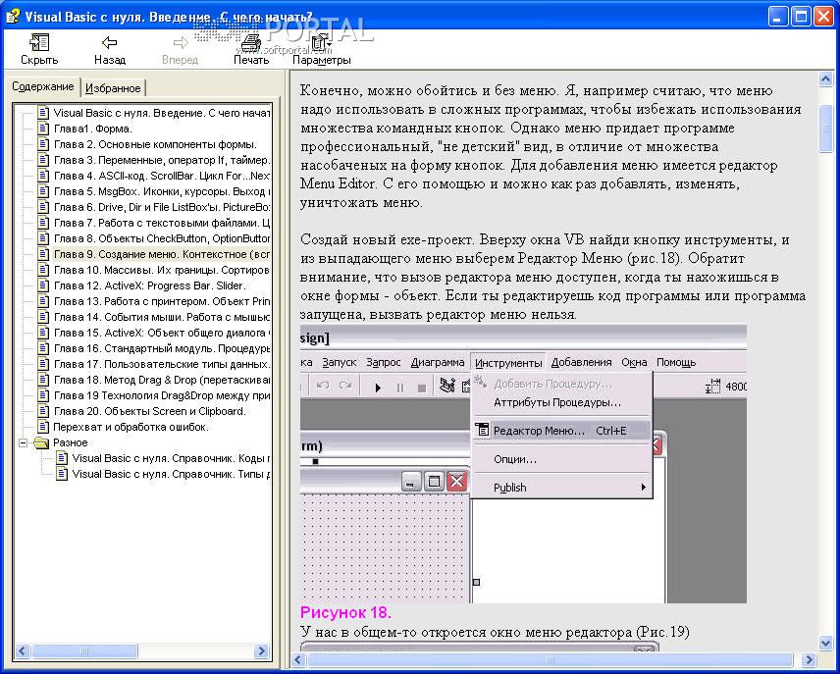Minimize the help window

(778, 16)
